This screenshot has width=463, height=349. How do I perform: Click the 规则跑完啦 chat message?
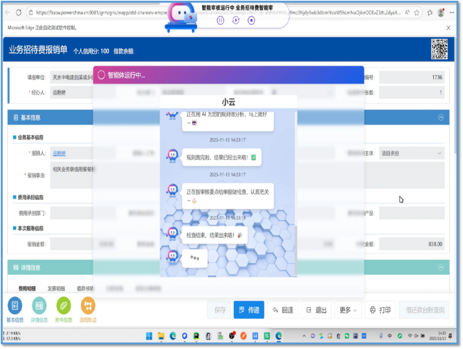tap(222, 157)
